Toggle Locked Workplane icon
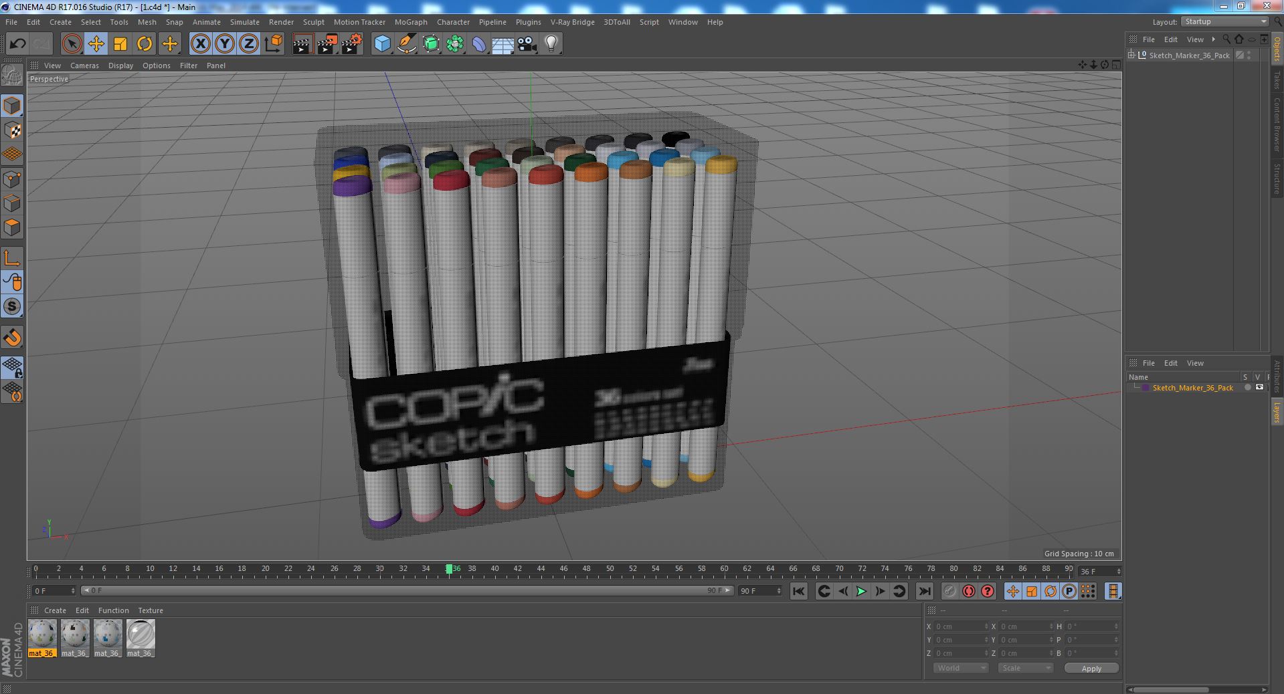This screenshot has width=1284, height=694. (x=12, y=367)
